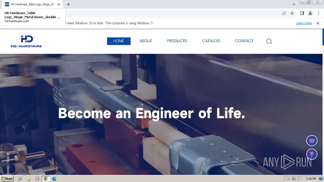This screenshot has width=324, height=182.
Task: Open the Action Center flag icon
Action: [300, 179]
